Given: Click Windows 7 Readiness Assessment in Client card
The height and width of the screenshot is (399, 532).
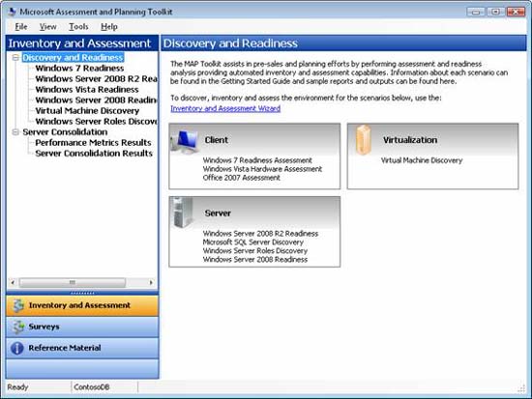Looking at the screenshot, I should (257, 160).
